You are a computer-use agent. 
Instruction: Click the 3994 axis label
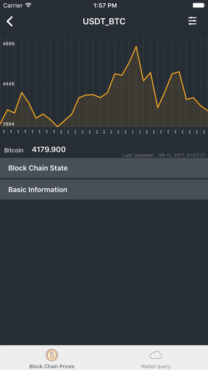pyautogui.click(x=8, y=124)
